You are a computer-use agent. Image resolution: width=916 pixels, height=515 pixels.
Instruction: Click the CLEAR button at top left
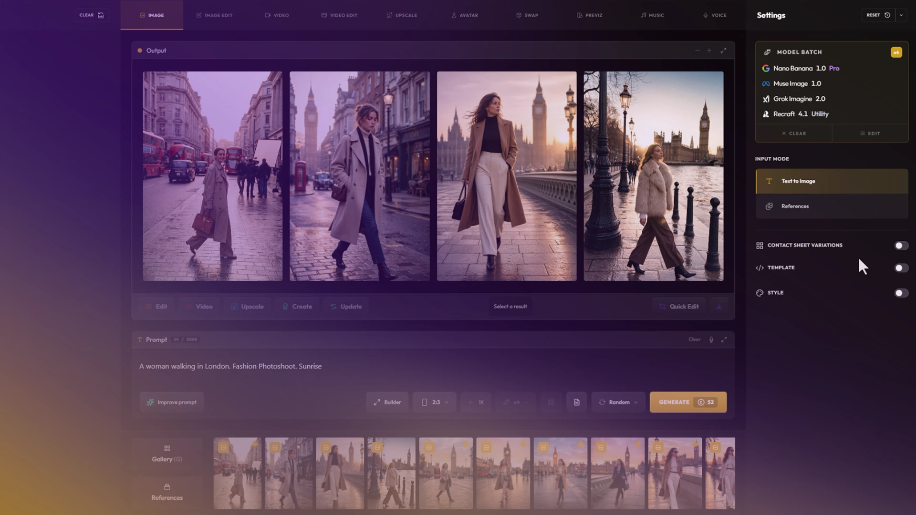[x=92, y=15]
